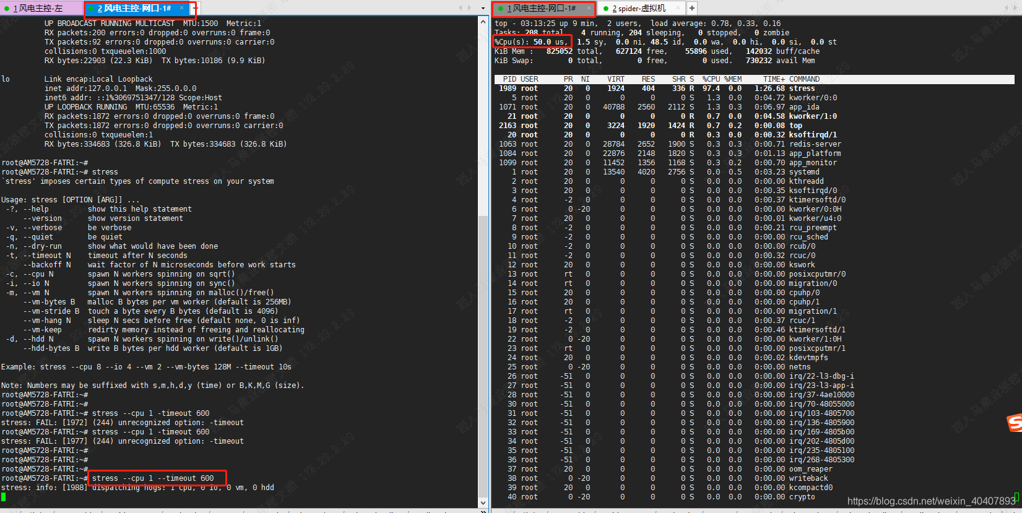Viewport: 1022px width, 513px height.
Task: Switch to the '1 风电主控-左' session tab
Action: [x=41, y=8]
